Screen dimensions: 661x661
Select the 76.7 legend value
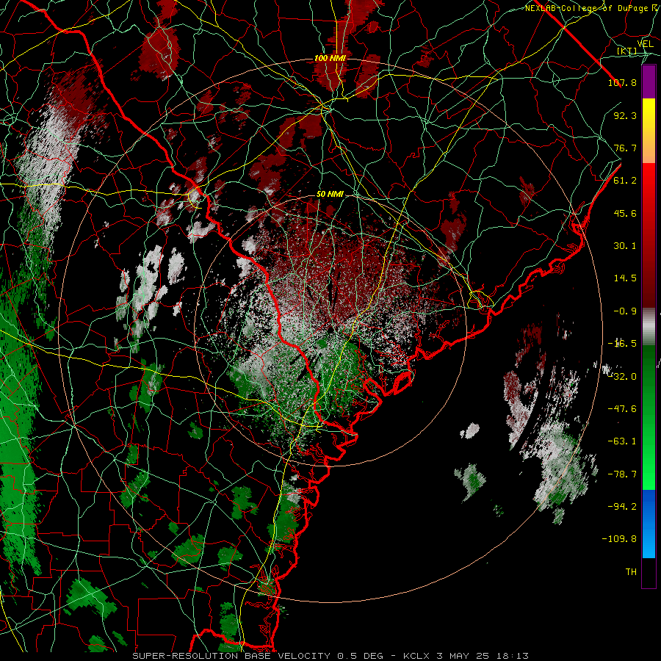click(x=625, y=148)
